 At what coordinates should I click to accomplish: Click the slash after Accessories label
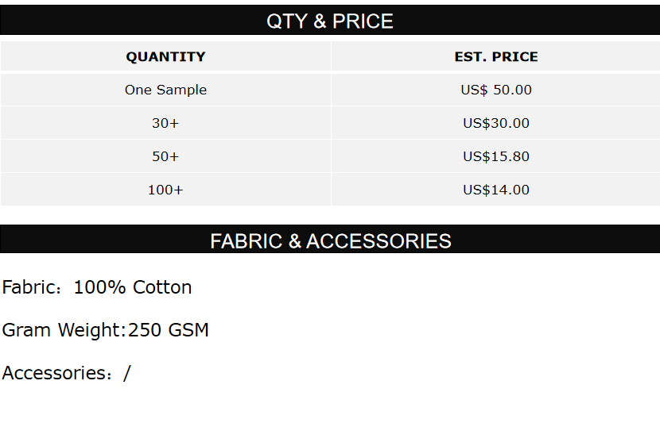(127, 373)
